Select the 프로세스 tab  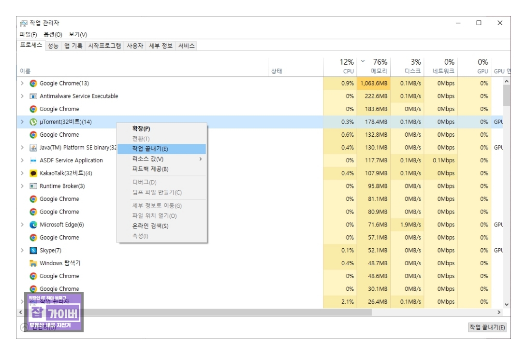pos(31,45)
